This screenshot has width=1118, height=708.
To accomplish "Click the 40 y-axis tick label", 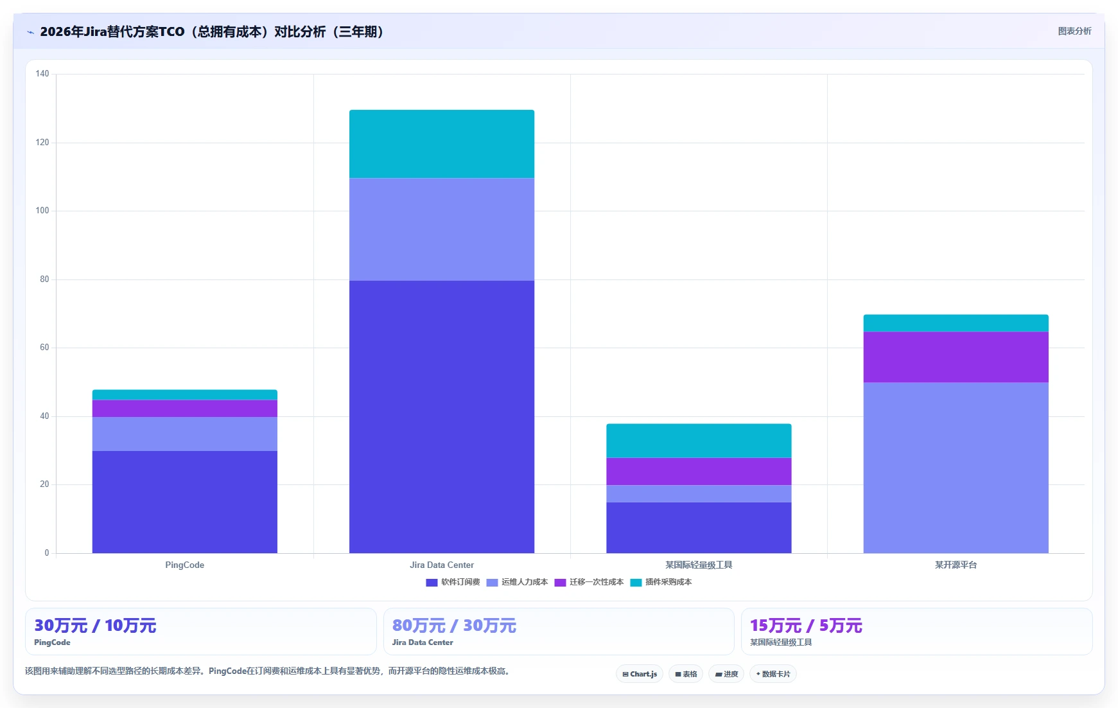I will 44,416.
